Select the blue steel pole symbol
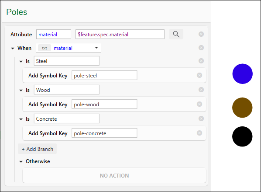Image resolution: width=261 pixels, height=192 pixels. click(x=242, y=74)
